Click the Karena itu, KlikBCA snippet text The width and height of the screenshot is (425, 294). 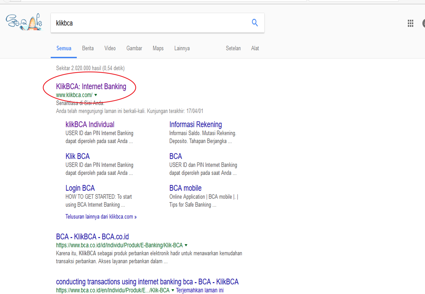click(x=149, y=257)
